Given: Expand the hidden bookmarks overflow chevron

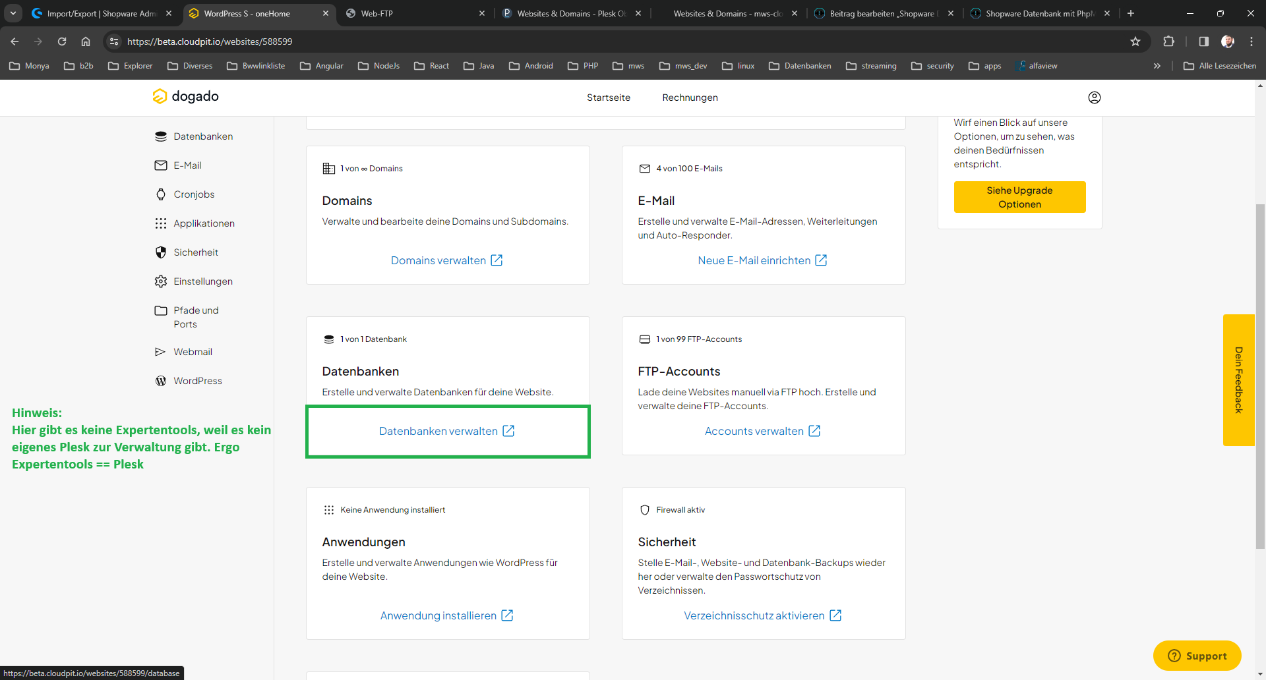Looking at the screenshot, I should point(1157,66).
